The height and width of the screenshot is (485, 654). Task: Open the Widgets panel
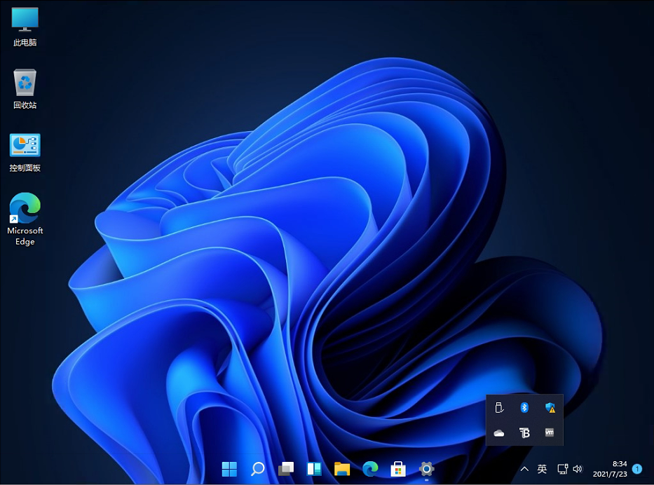(313, 470)
